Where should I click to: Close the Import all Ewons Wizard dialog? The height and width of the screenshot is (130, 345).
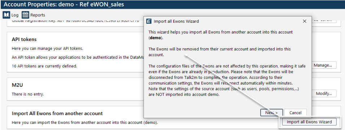pos(305,21)
